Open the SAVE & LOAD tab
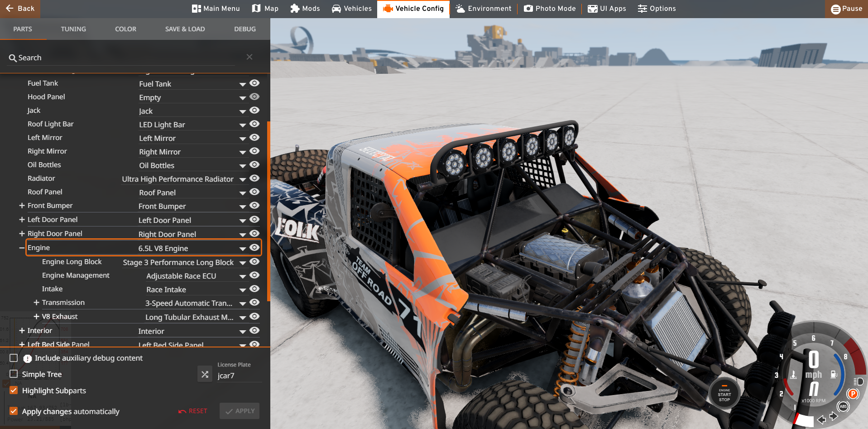Viewport: 868px width, 429px height. (185, 29)
